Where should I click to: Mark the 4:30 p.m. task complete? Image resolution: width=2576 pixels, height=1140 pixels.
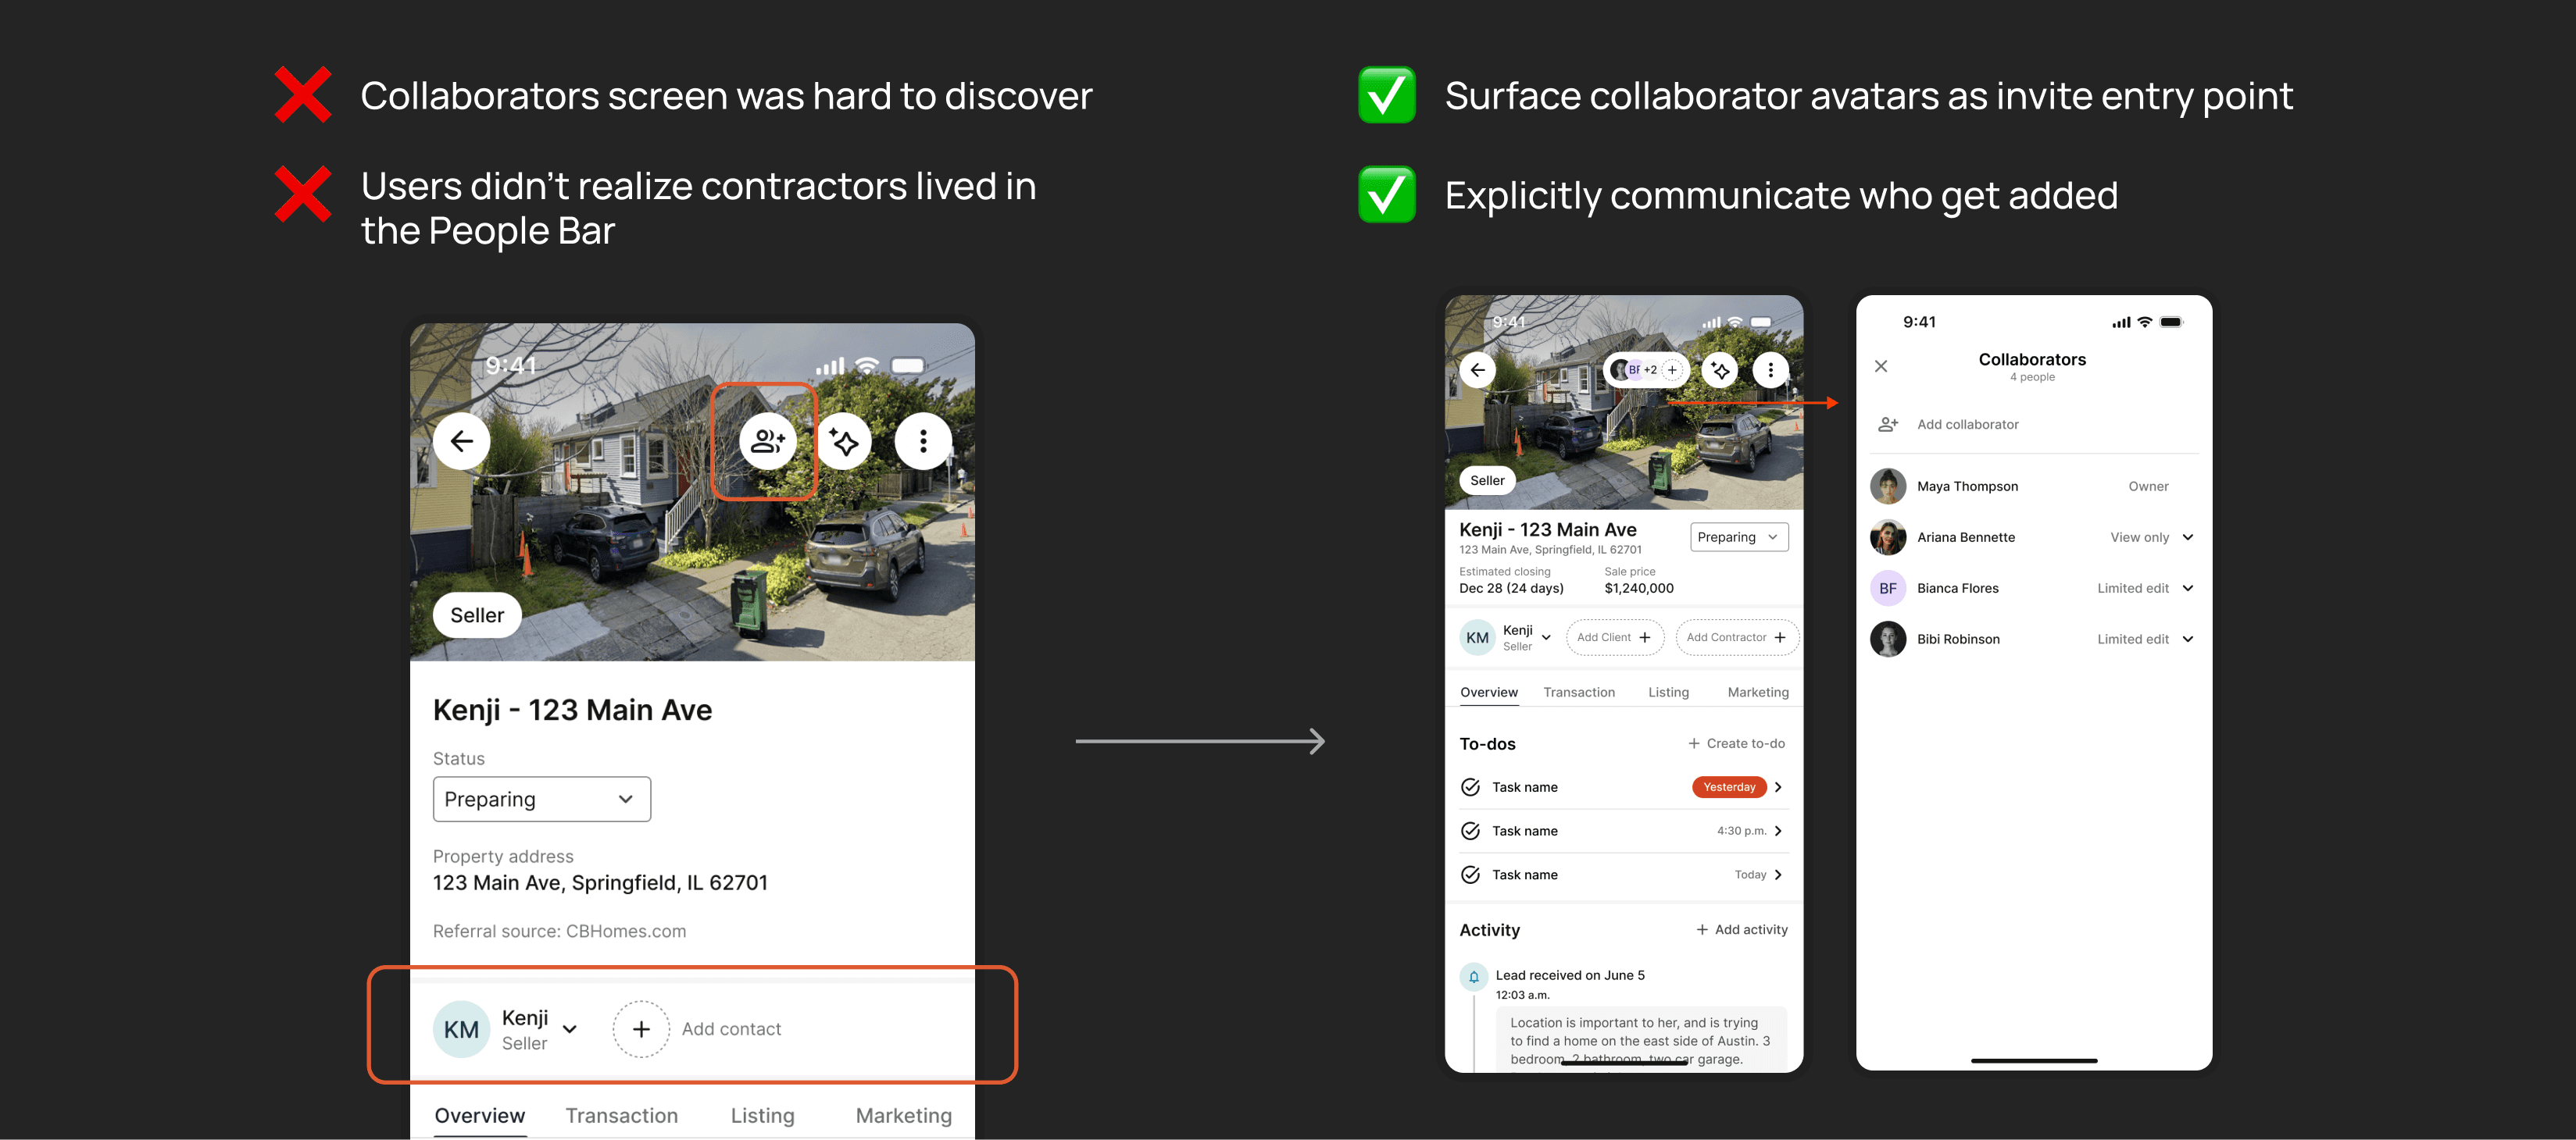pyautogui.click(x=1470, y=832)
